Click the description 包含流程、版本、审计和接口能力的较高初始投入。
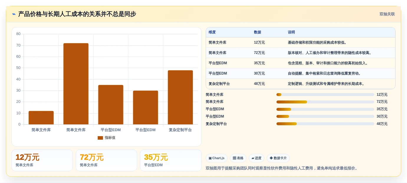The height and width of the screenshot is (183, 407). pyautogui.click(x=328, y=63)
